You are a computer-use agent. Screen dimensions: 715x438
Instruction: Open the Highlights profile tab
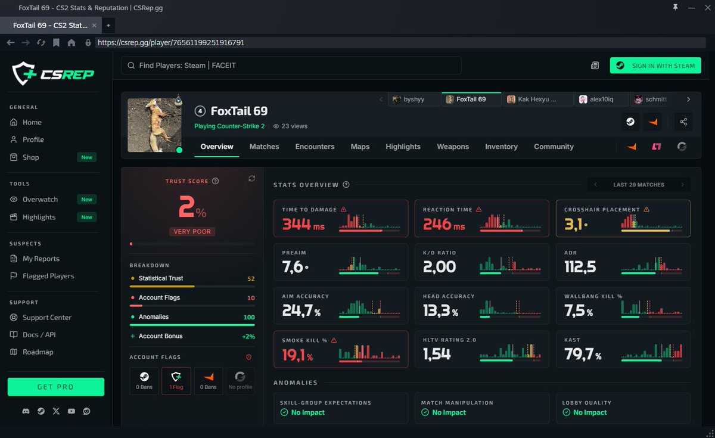[x=403, y=147]
